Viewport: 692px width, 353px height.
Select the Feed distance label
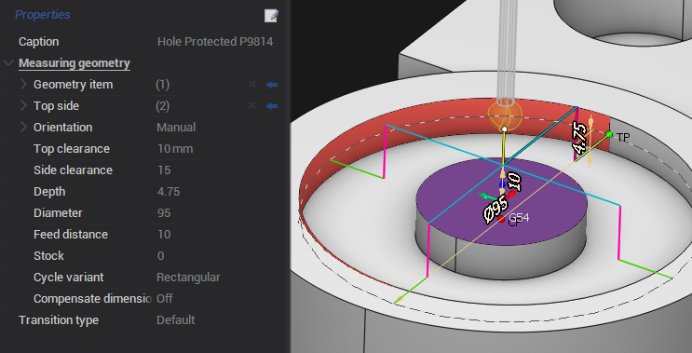(x=71, y=235)
